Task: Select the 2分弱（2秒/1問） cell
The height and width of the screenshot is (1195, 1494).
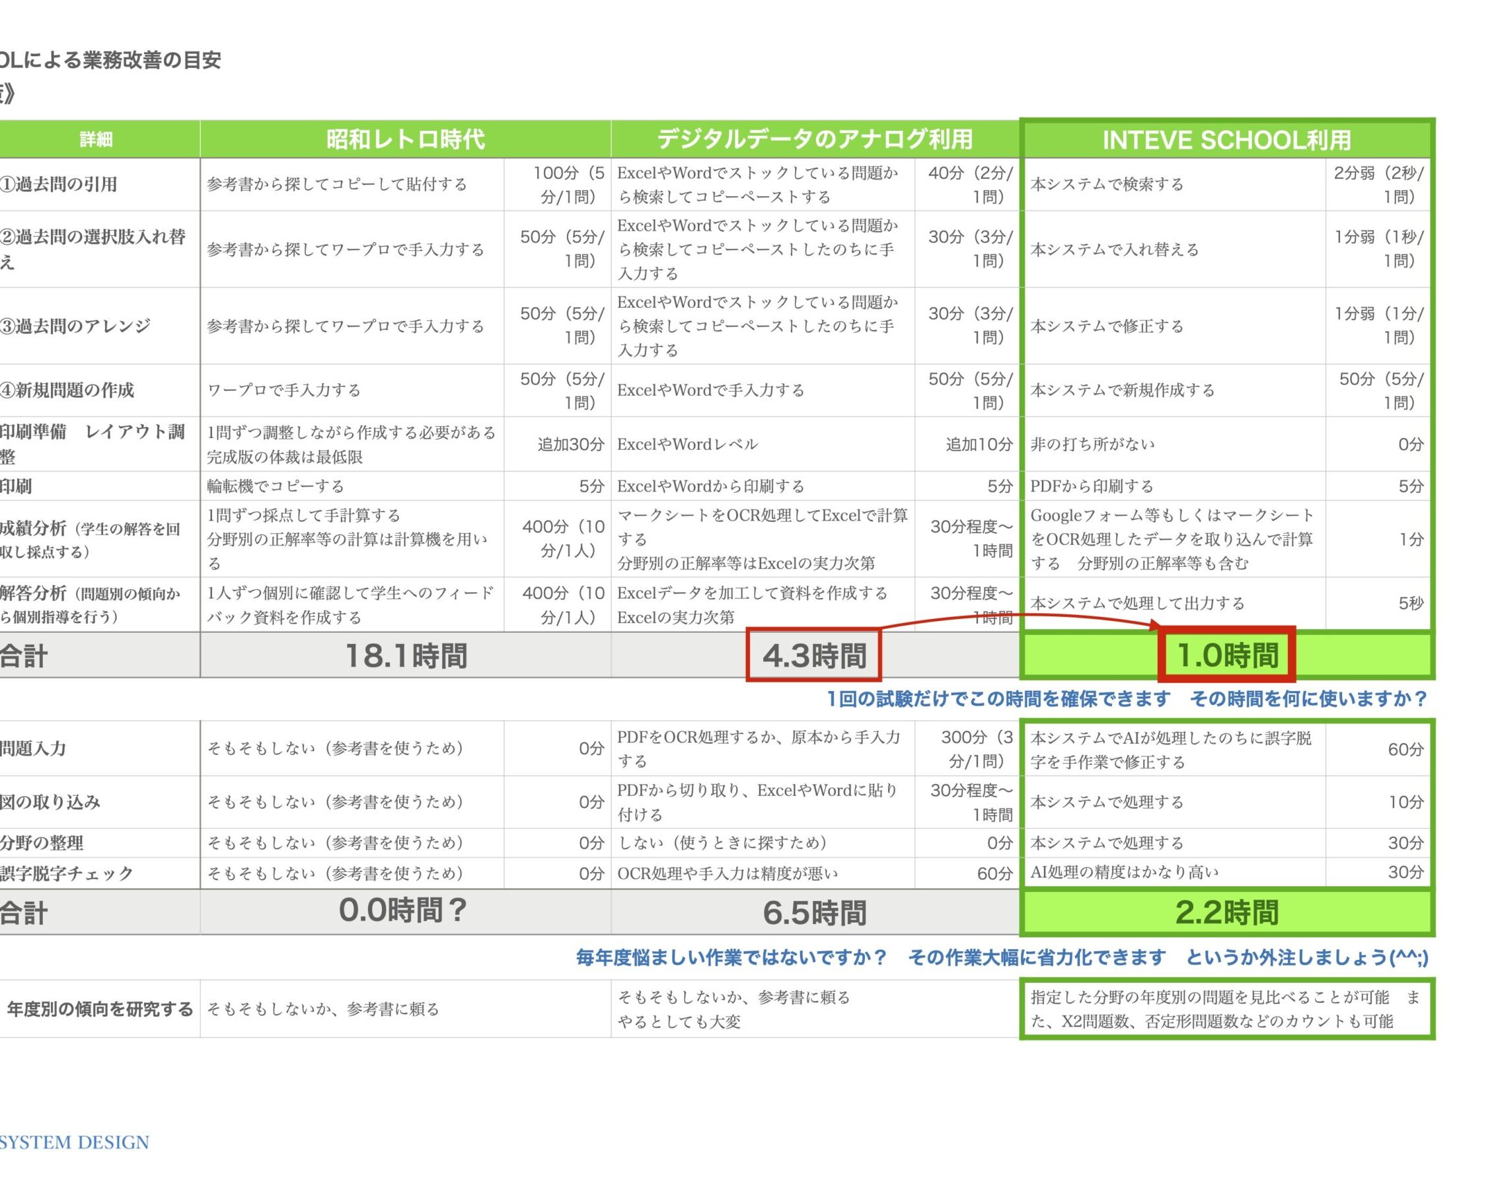Action: (1379, 184)
